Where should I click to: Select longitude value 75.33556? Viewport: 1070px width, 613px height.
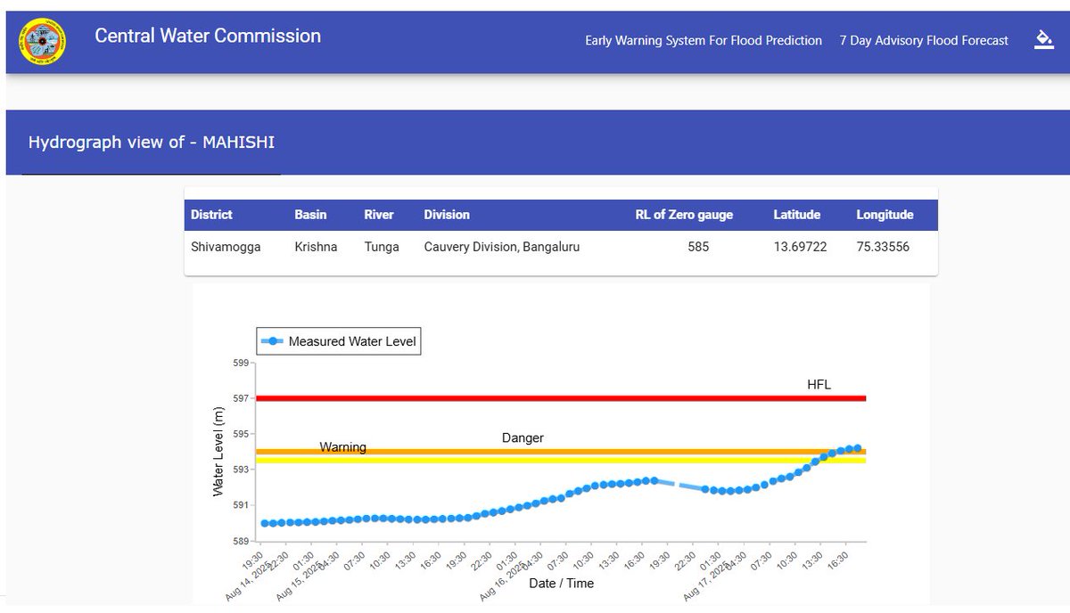pos(883,247)
